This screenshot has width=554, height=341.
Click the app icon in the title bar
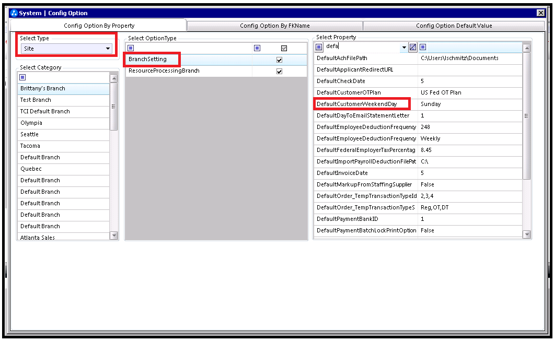[x=14, y=13]
